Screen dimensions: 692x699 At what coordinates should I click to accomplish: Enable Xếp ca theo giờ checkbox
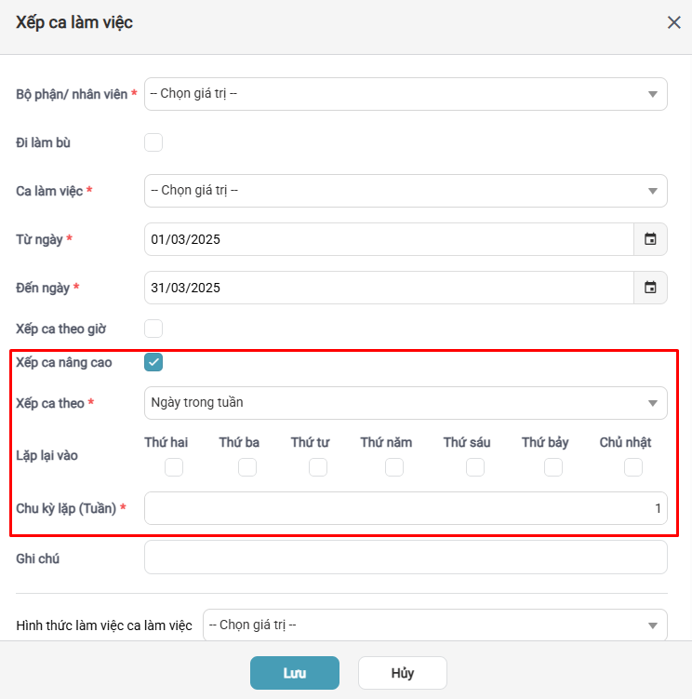coord(153,328)
